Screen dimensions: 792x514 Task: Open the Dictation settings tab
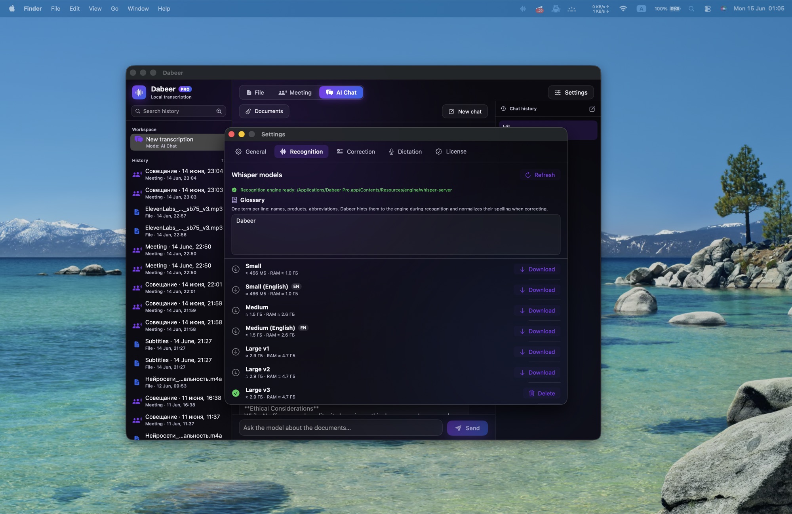(405, 152)
